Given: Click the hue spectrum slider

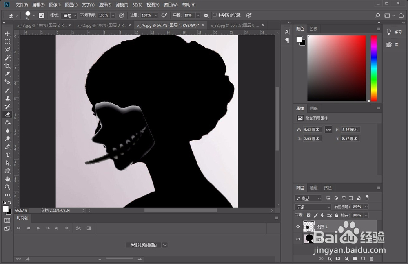Looking at the screenshot, I should [374, 68].
